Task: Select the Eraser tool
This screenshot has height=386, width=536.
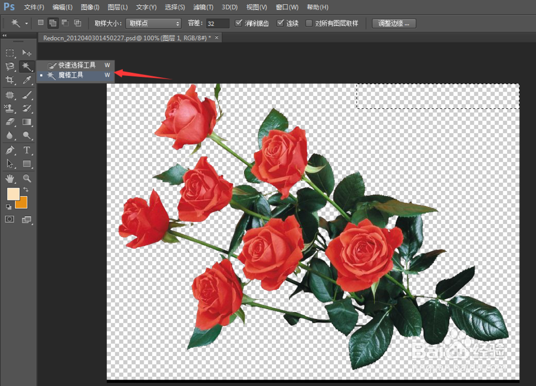Action: click(x=10, y=122)
